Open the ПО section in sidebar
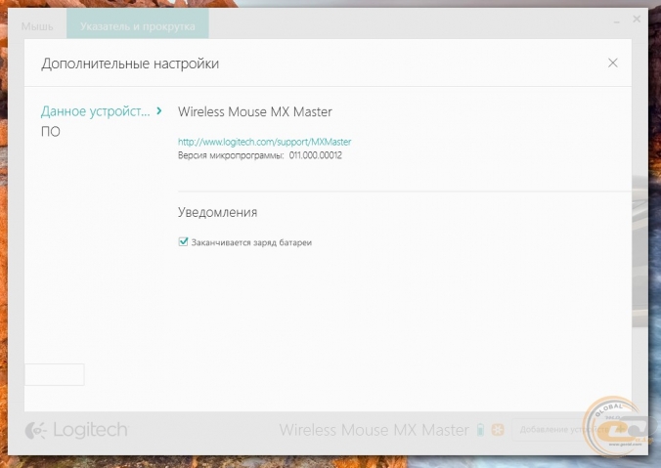Screen dimensions: 661x468 [x=51, y=132]
